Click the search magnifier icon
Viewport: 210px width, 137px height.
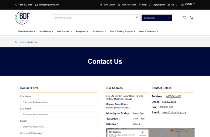click(x=138, y=18)
